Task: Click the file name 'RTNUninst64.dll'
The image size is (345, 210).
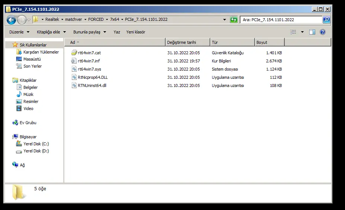Action: 92,85
